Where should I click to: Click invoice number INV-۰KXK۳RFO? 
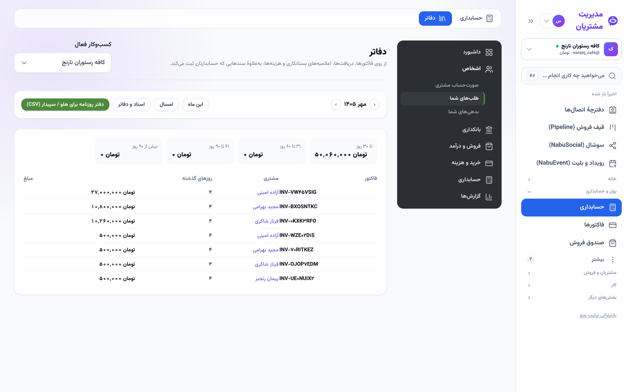[297, 221]
